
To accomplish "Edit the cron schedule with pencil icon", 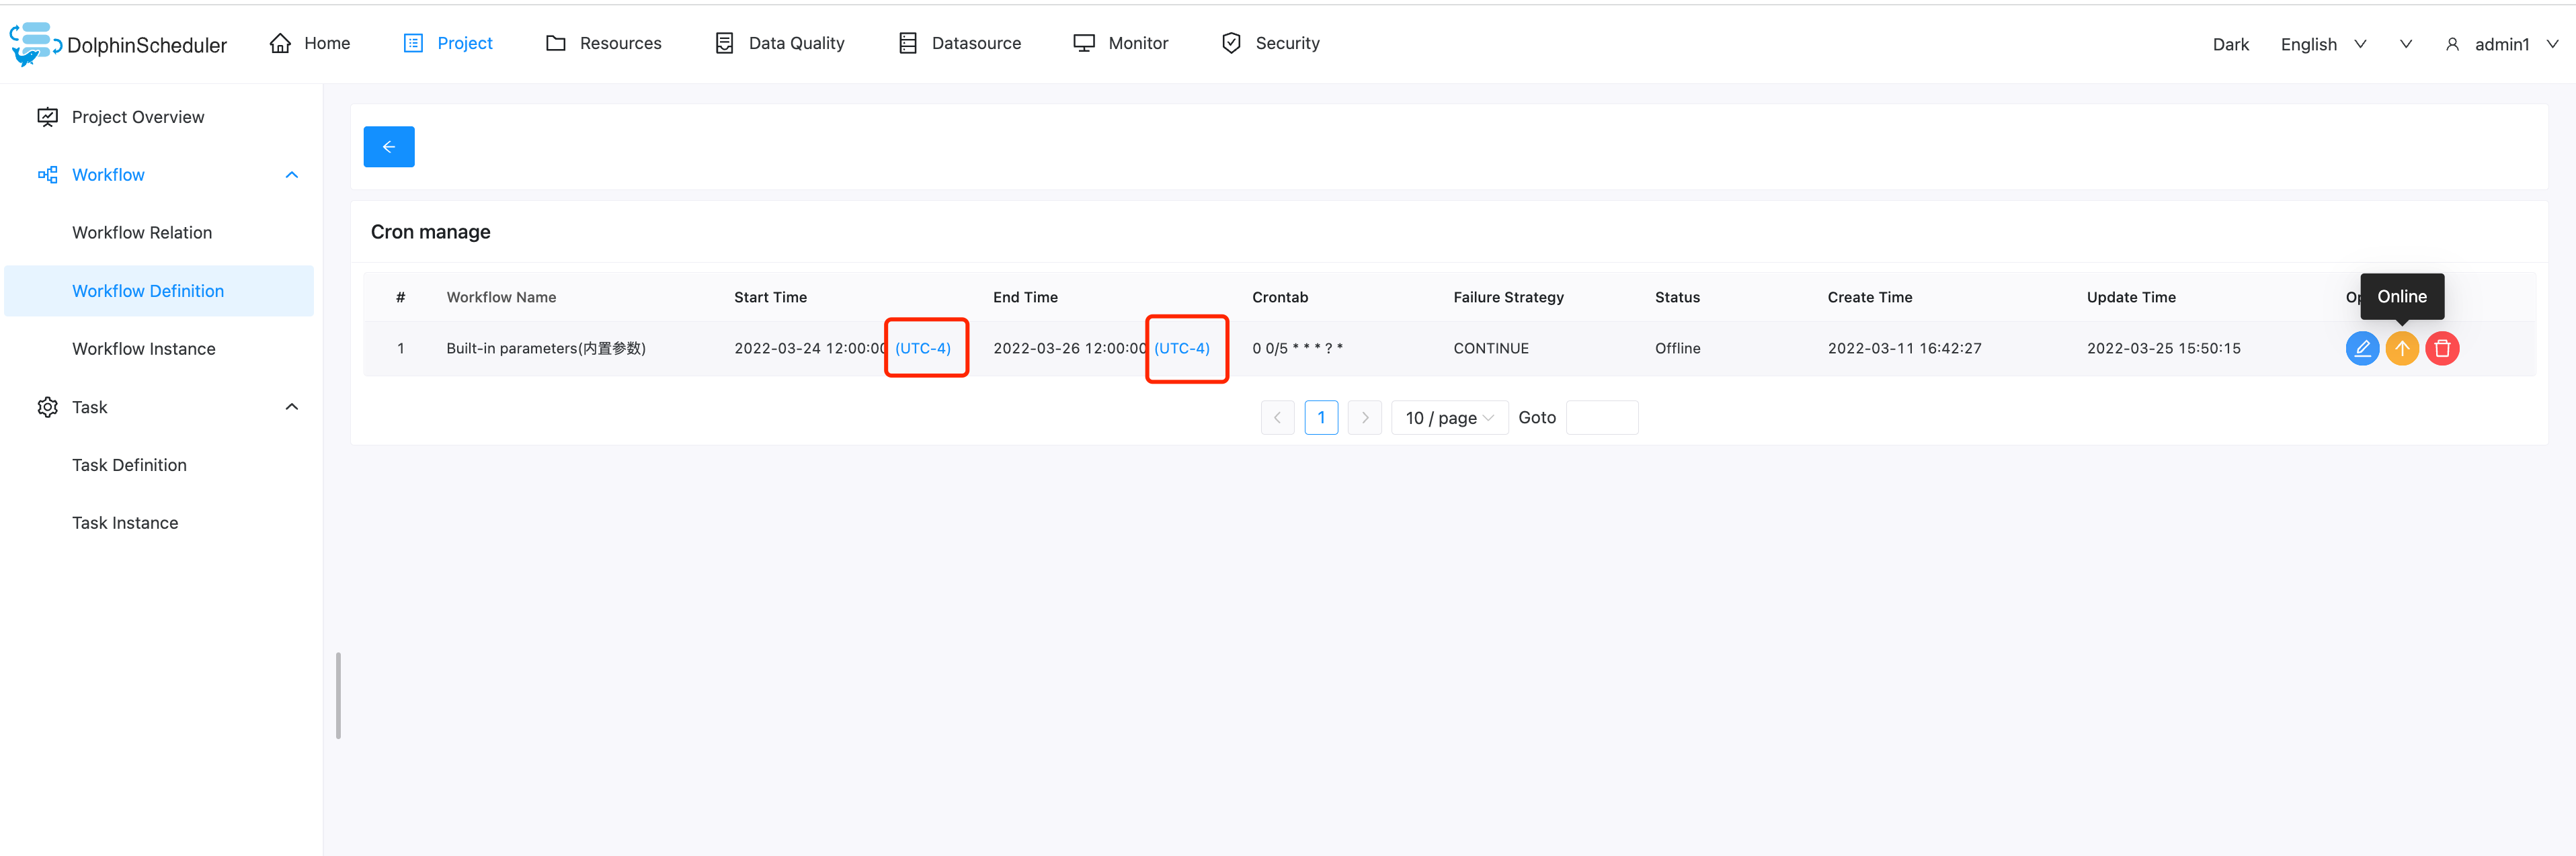I will 2363,348.
